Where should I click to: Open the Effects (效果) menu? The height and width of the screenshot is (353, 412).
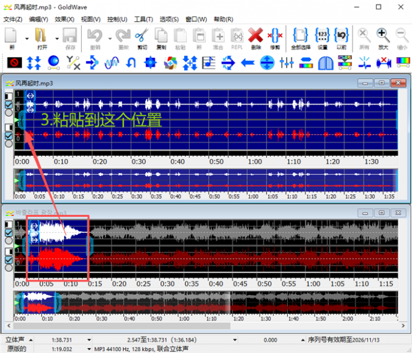point(64,19)
